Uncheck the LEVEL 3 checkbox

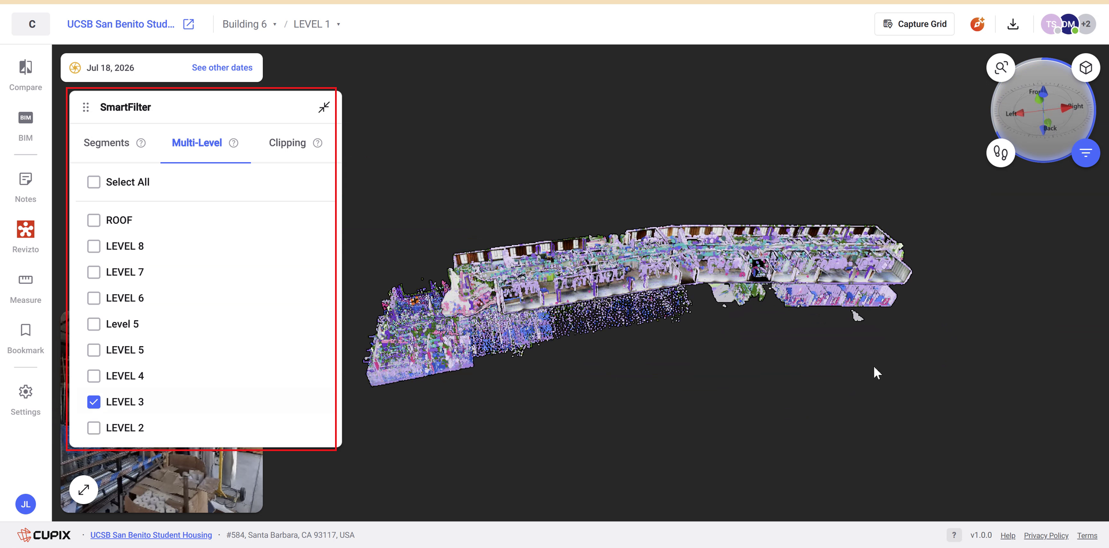pos(94,402)
